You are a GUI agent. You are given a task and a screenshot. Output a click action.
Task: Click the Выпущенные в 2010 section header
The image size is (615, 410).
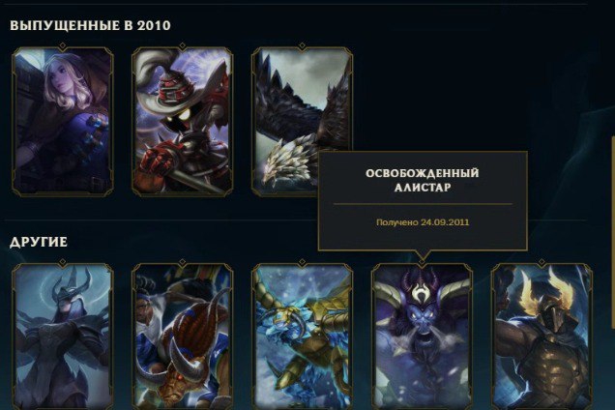pos(90,25)
